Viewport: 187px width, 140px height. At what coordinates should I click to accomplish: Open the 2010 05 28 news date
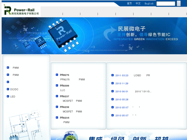tap(122, 99)
